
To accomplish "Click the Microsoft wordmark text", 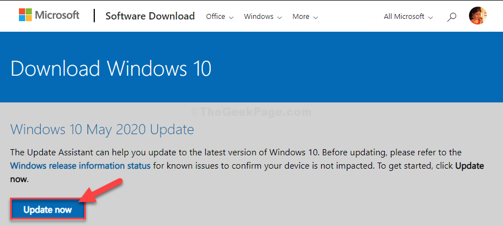I will tap(57, 15).
